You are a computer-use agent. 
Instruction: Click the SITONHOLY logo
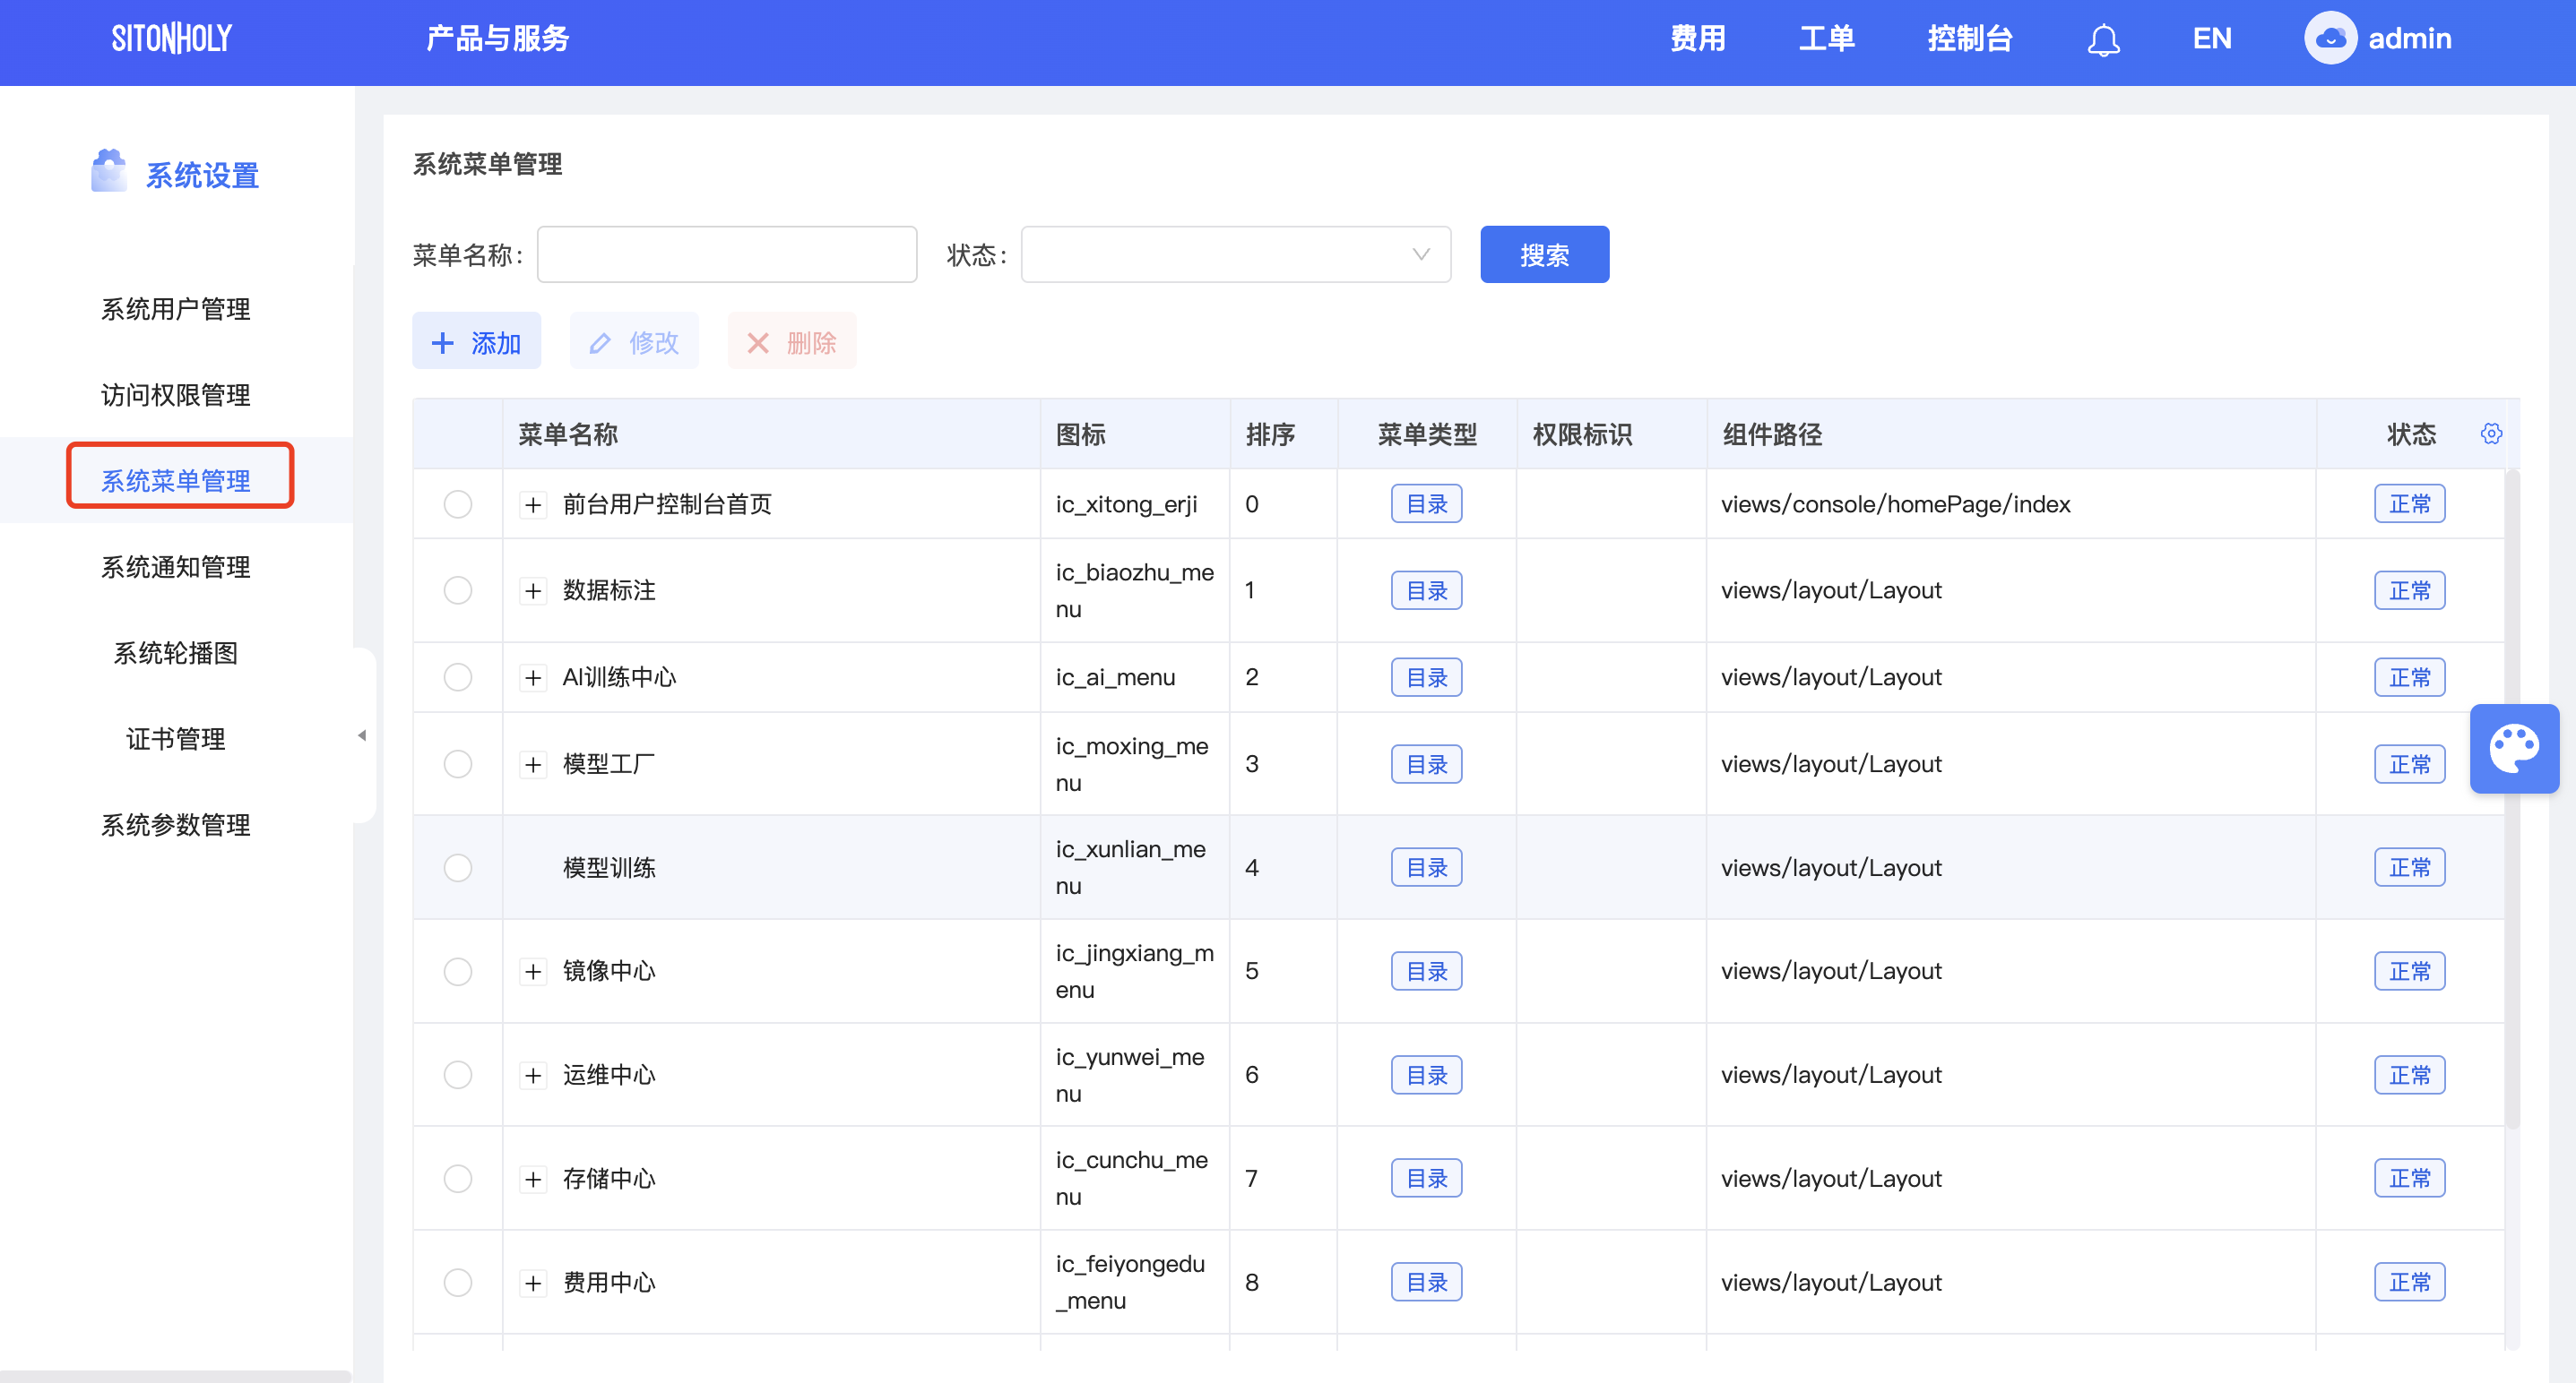point(172,39)
